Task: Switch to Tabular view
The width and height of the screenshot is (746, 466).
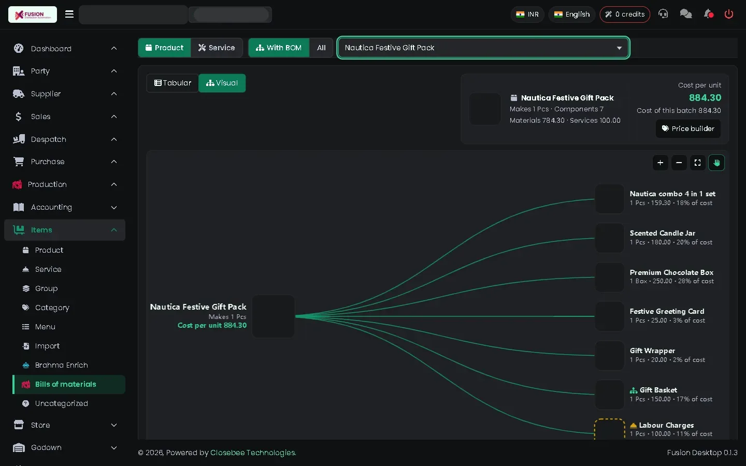Action: coord(173,83)
